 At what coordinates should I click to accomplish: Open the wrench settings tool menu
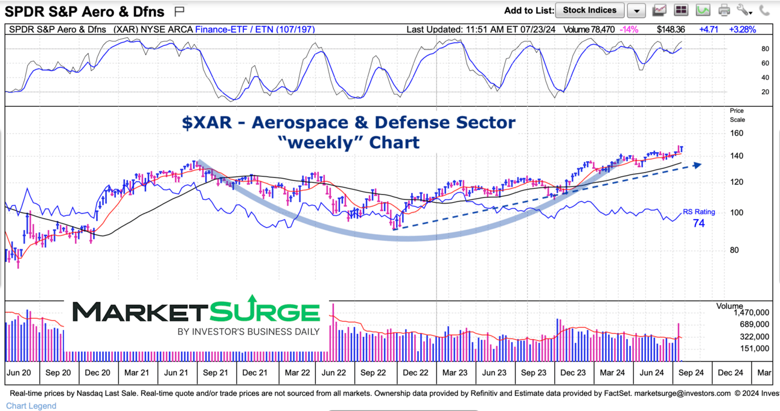(744, 10)
